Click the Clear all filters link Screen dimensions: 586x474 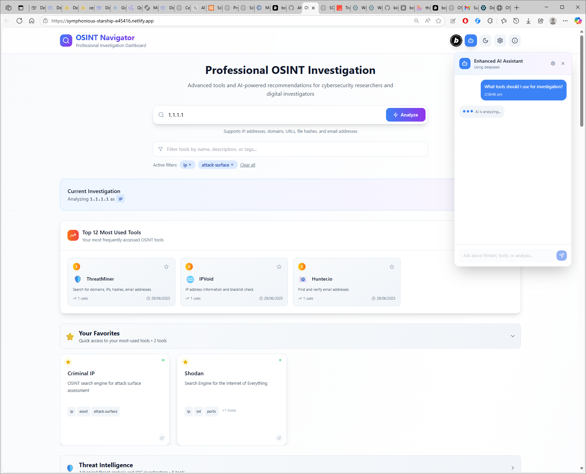click(x=247, y=165)
